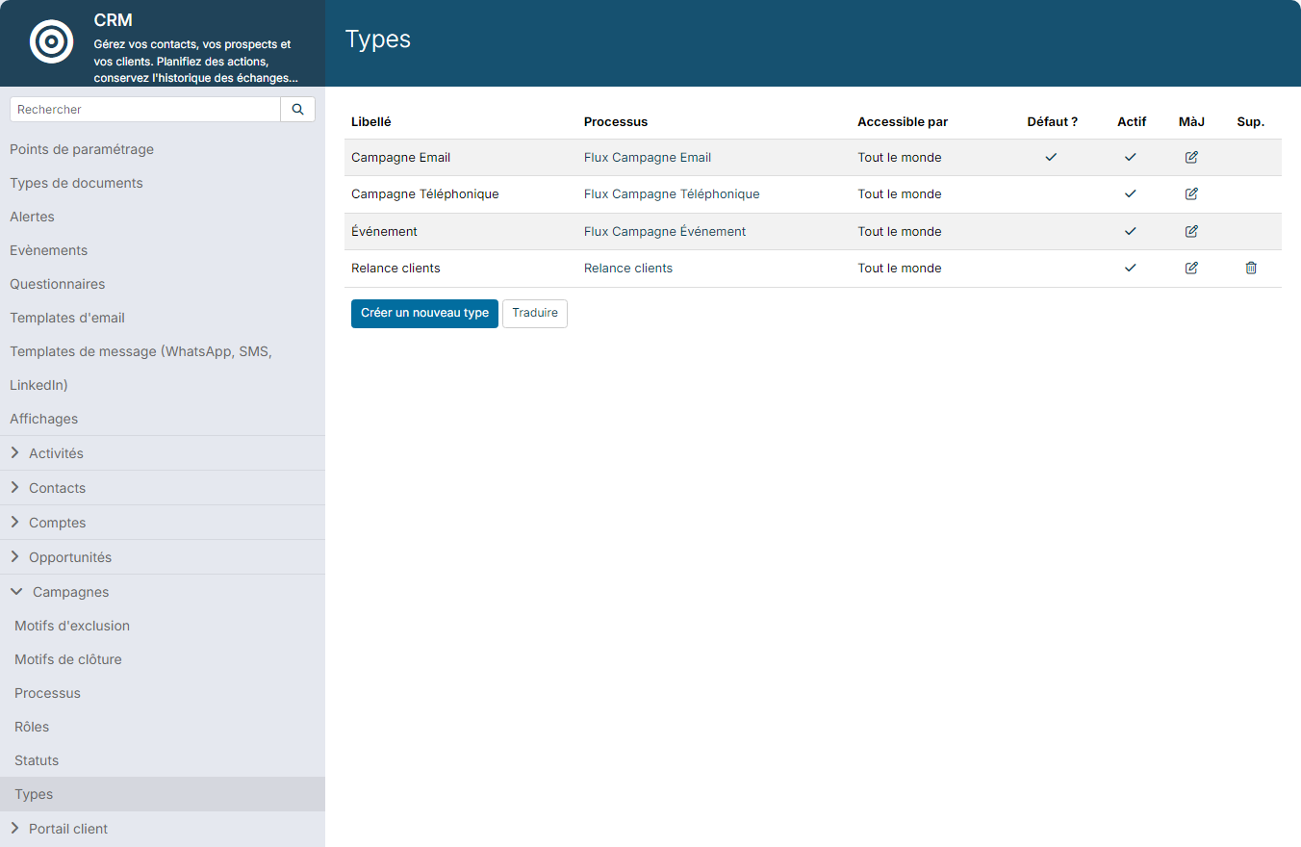Image resolution: width=1301 pixels, height=847 pixels.
Task: Edit the Événement type
Action: tap(1191, 231)
